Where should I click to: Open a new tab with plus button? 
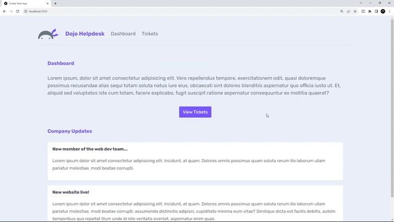(55, 4)
